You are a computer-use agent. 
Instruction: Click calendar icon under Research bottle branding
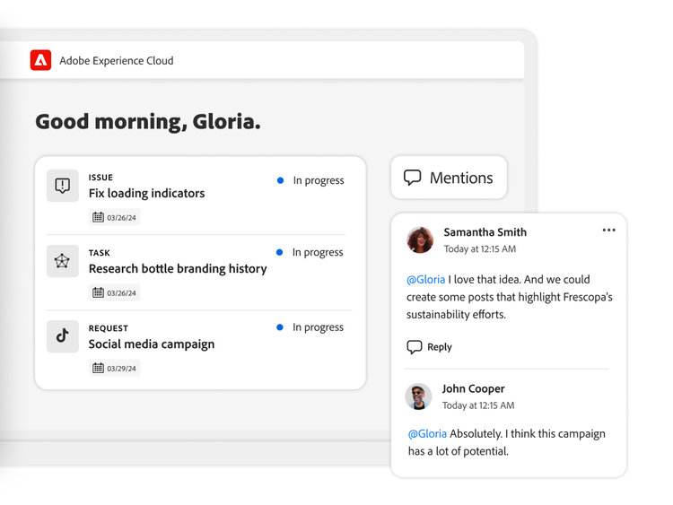(98, 292)
